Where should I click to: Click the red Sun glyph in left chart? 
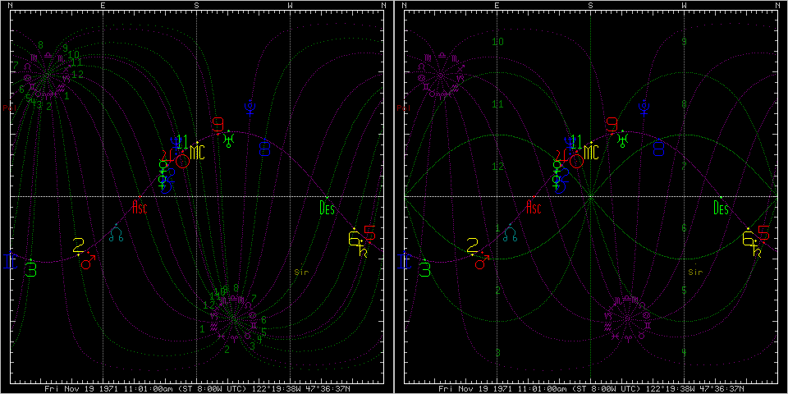pos(183,162)
